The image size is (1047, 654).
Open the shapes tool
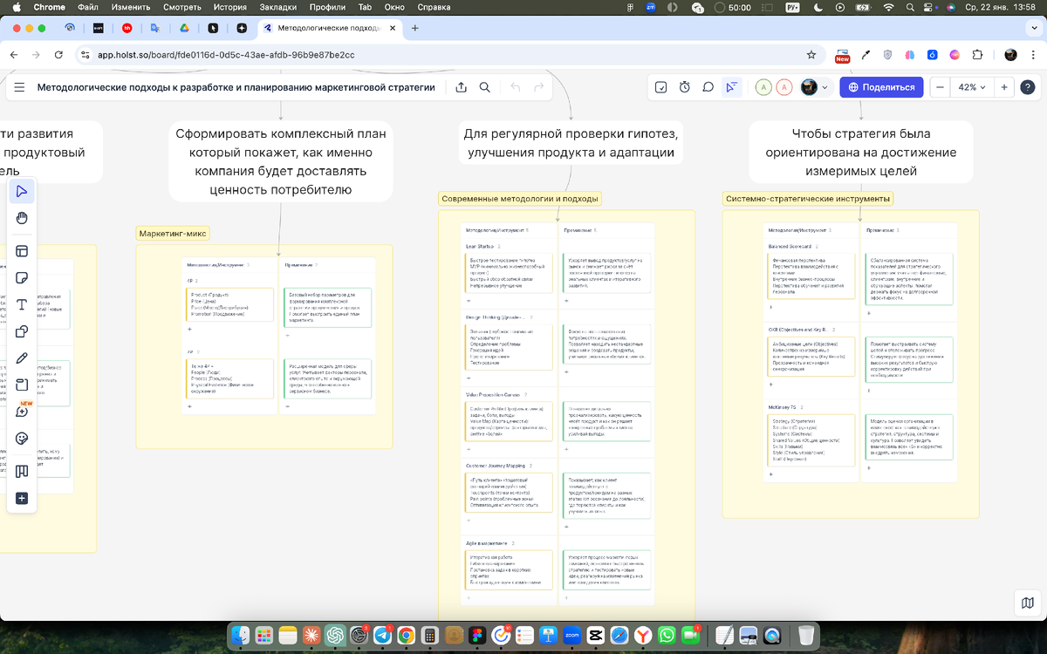point(22,331)
